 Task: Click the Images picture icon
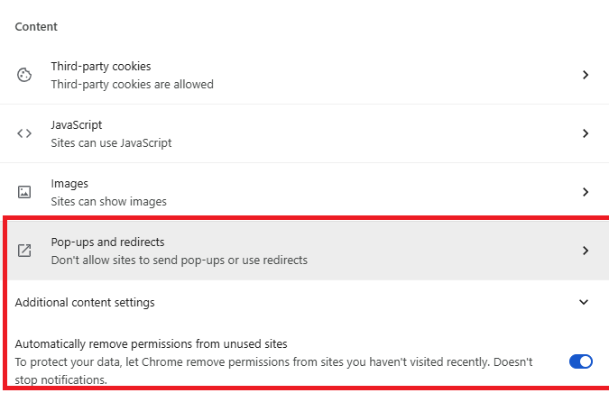click(x=24, y=192)
